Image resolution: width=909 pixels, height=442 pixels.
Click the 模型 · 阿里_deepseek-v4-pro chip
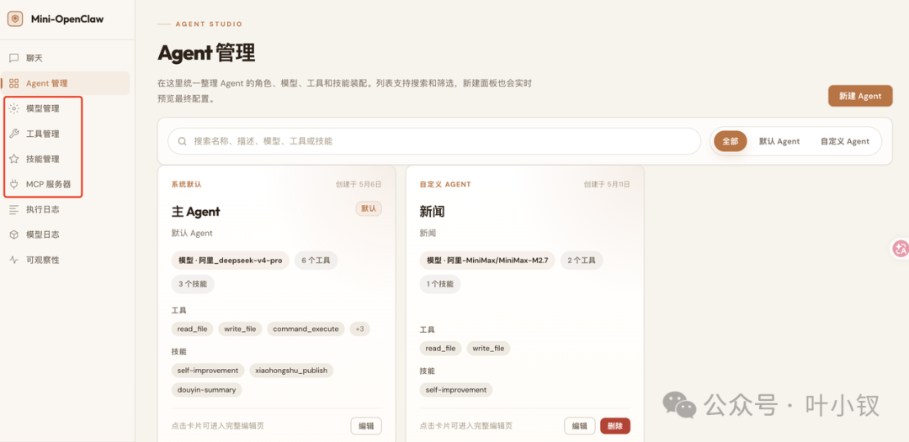coord(230,260)
